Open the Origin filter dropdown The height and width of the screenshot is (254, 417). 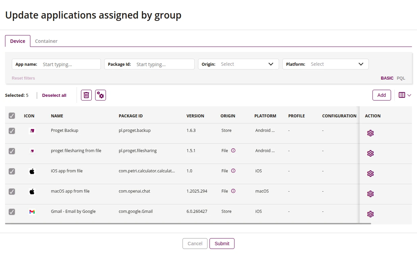point(238,64)
